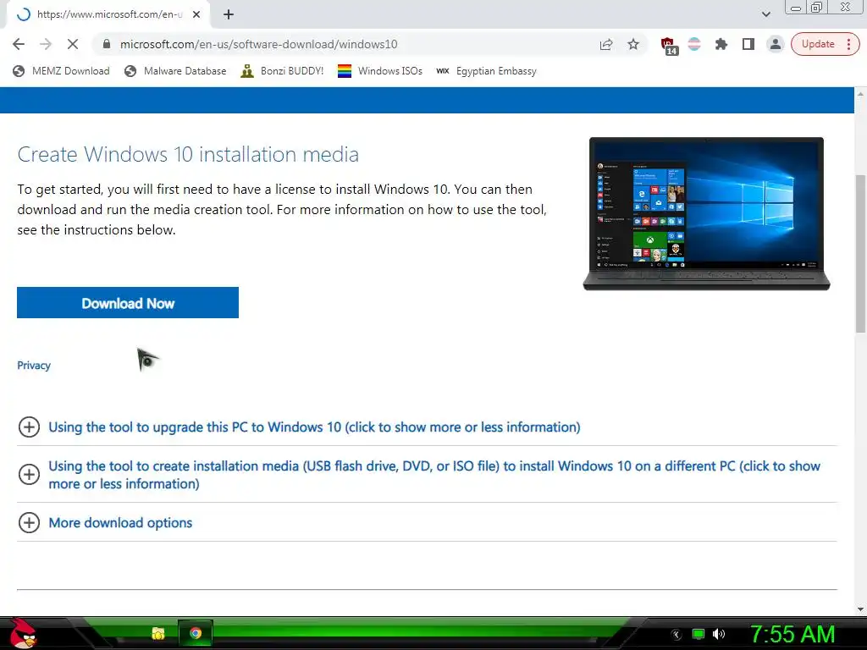Click the Create Windows 10 installation media heading
This screenshot has height=650, width=867.
pyautogui.click(x=188, y=154)
